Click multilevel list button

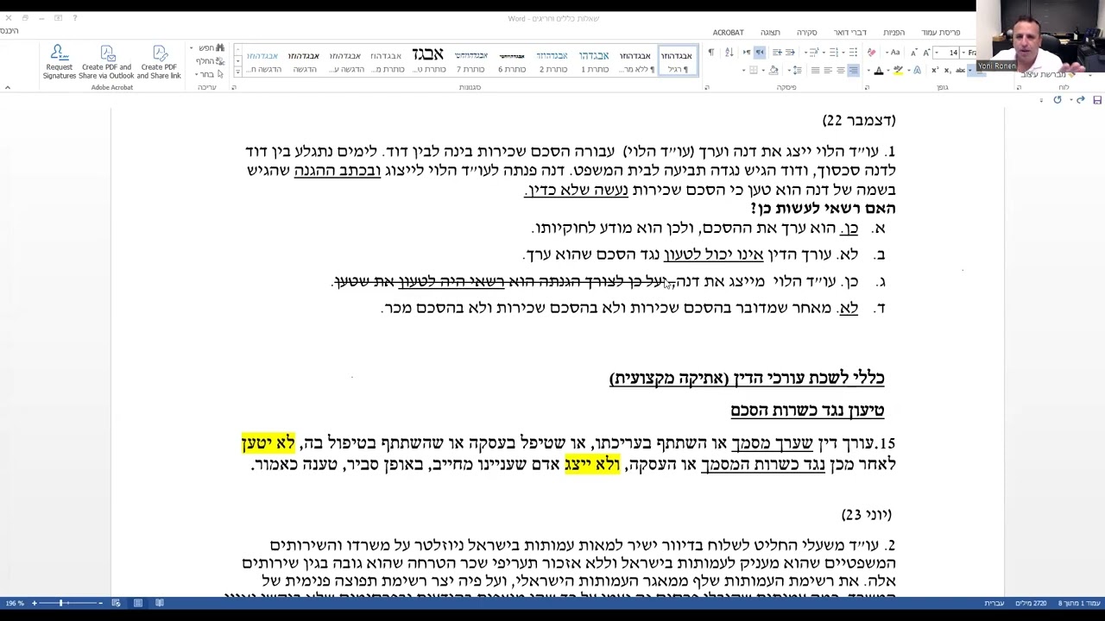pyautogui.click(x=815, y=53)
